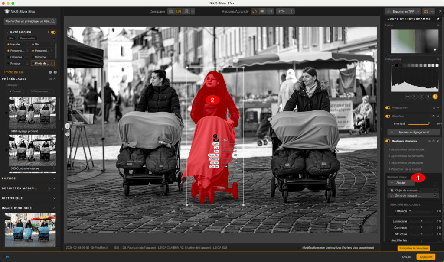Open the export format dropdown next to TIFF
The image size is (444, 262).
[x=418, y=12]
